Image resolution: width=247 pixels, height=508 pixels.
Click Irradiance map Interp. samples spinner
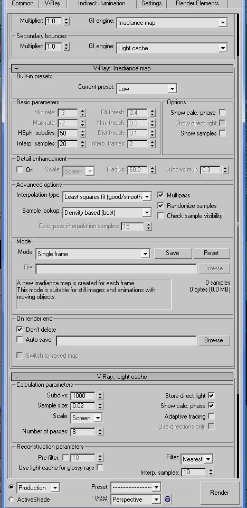(83, 143)
